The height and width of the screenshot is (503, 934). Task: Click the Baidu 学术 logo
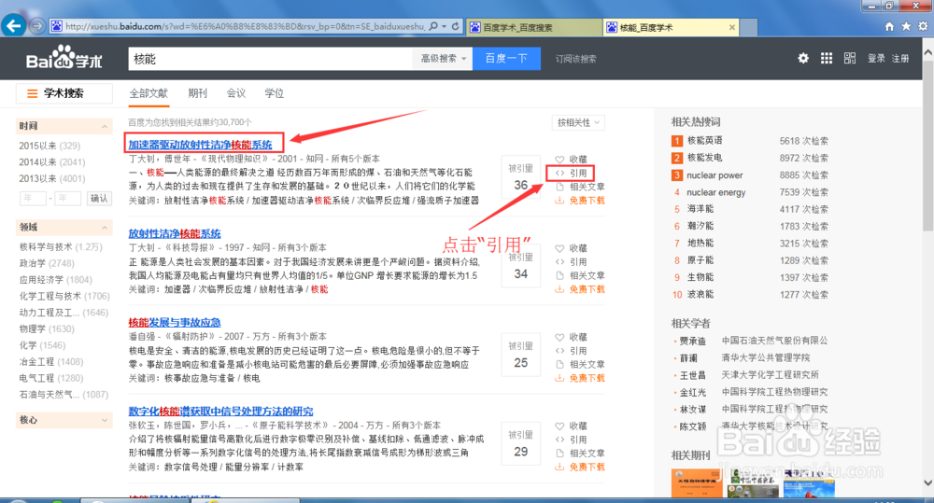[64, 58]
